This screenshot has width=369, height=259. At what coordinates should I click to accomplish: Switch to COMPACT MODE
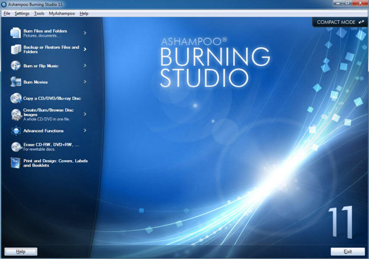(340, 22)
